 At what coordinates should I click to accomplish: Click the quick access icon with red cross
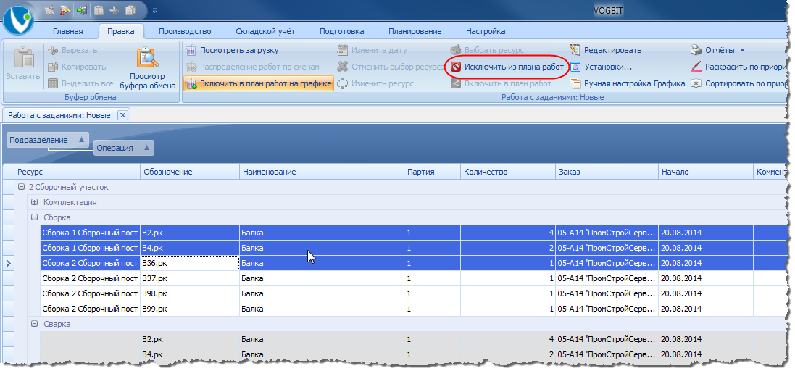tap(65, 9)
